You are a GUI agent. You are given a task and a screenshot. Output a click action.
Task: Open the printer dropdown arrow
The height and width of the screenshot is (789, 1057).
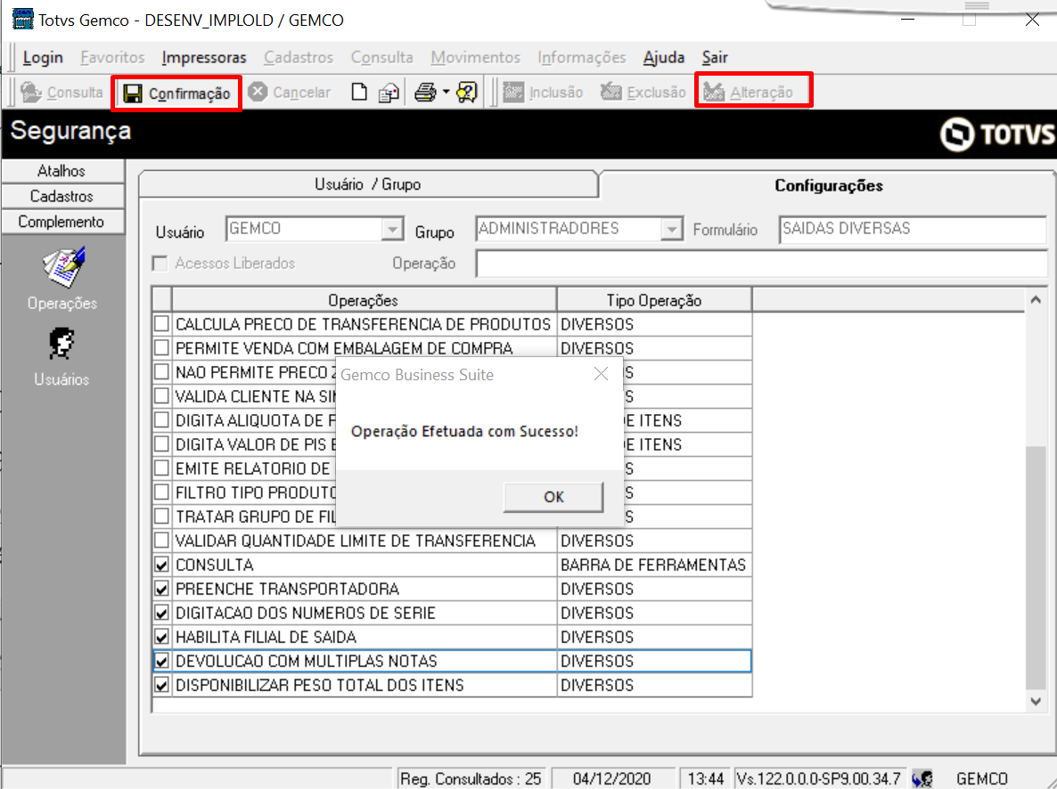(446, 93)
